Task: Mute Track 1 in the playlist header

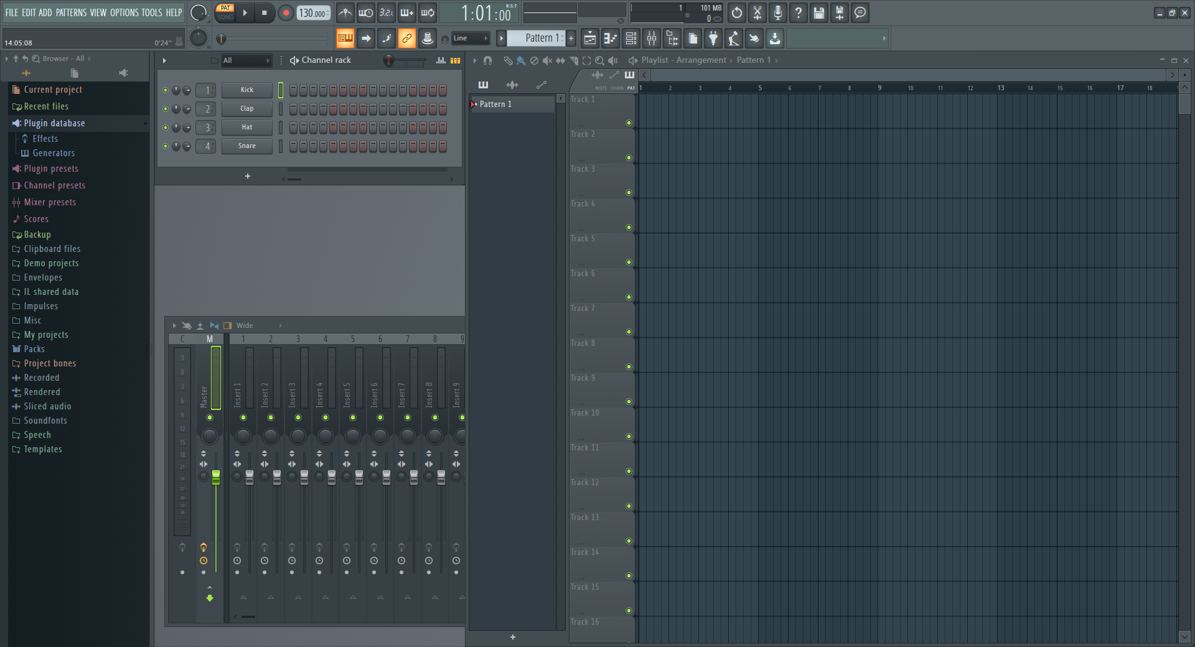Action: click(629, 123)
